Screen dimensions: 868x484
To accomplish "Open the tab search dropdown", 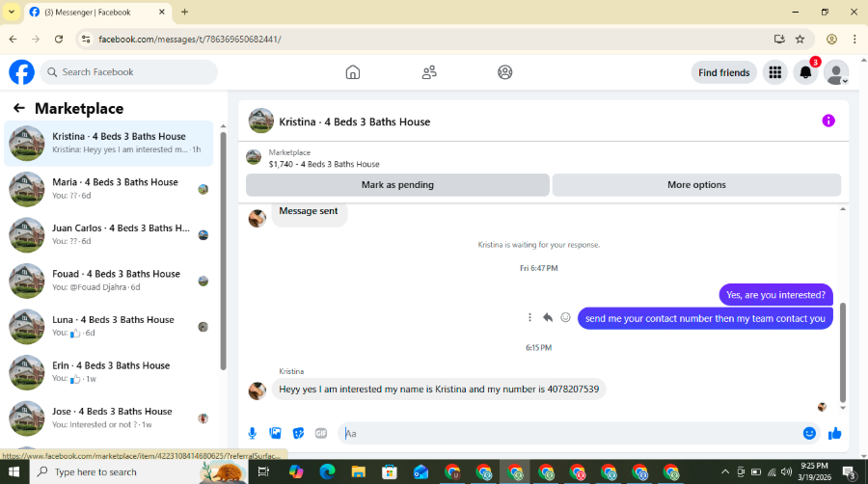I will [11, 12].
